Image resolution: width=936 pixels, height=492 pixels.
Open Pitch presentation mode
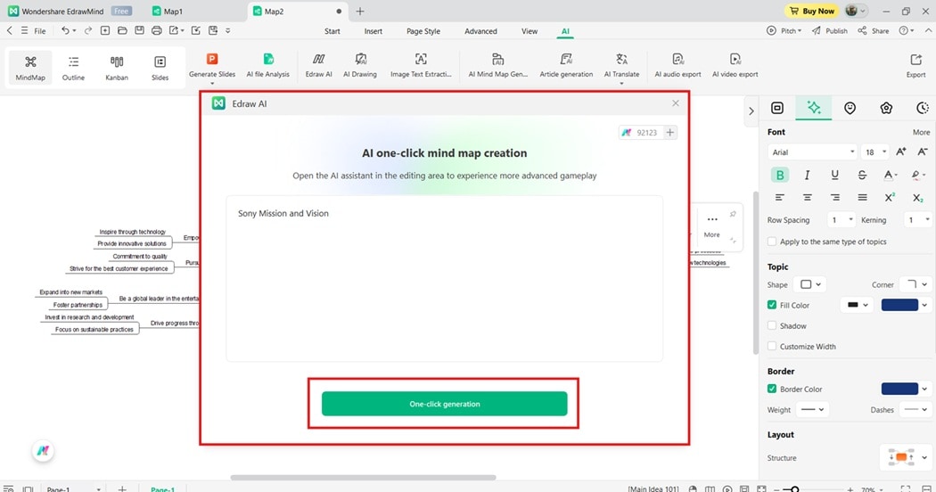(x=784, y=30)
